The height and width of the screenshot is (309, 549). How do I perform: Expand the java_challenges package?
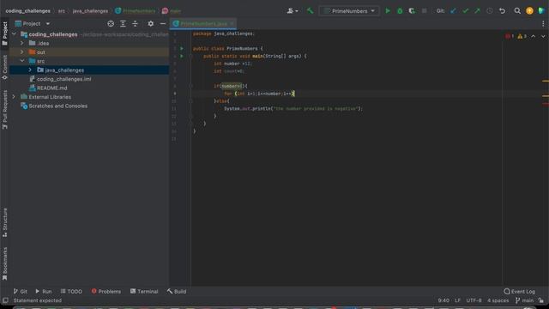click(x=30, y=70)
